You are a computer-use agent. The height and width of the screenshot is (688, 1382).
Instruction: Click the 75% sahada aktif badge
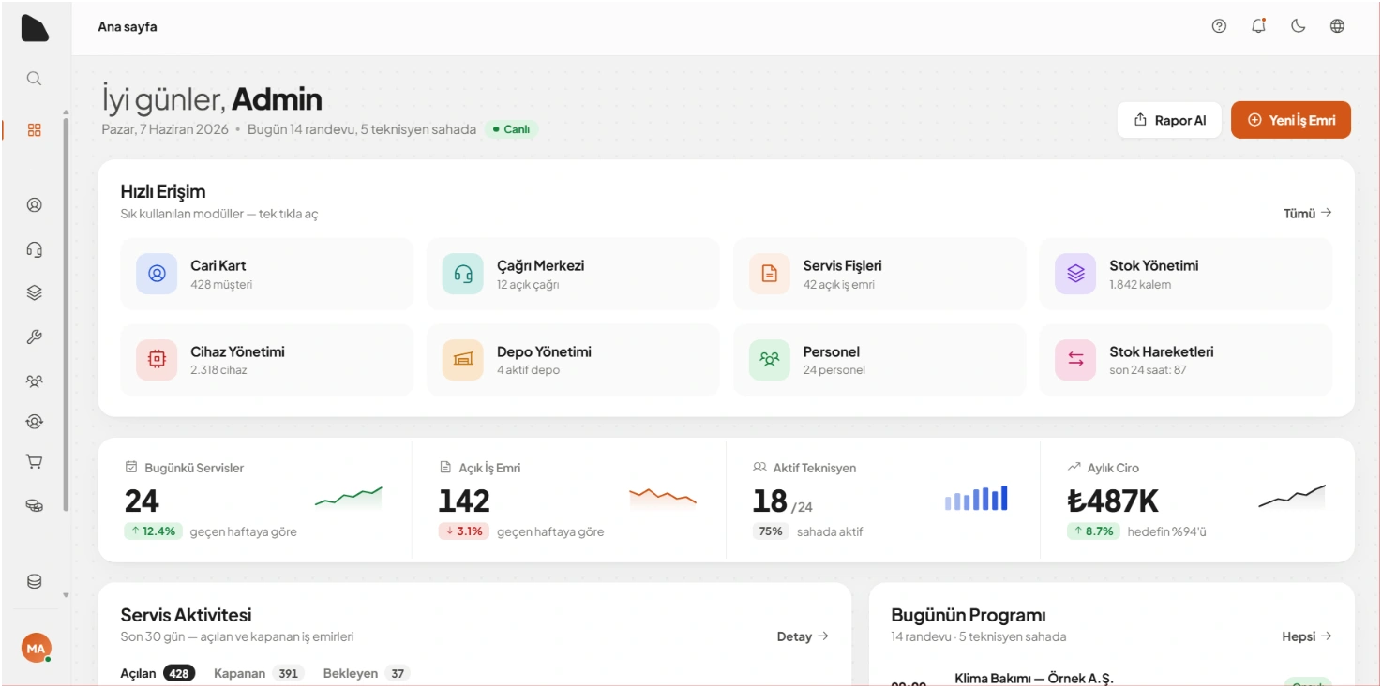tap(771, 531)
